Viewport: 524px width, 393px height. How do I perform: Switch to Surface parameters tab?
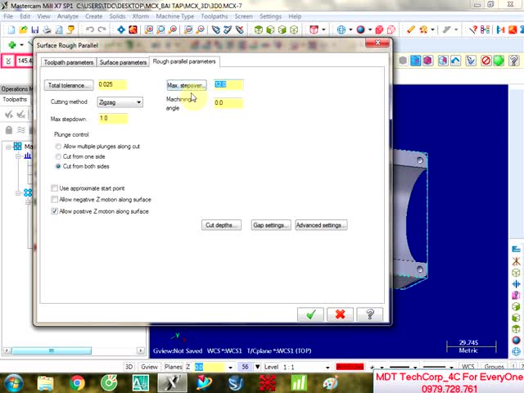point(123,62)
